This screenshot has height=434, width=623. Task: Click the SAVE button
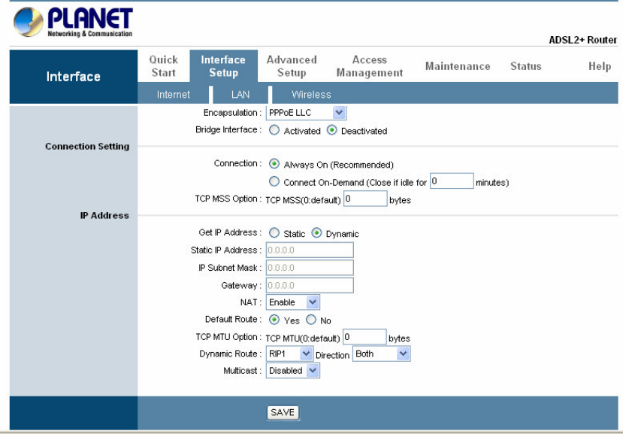pyautogui.click(x=283, y=412)
